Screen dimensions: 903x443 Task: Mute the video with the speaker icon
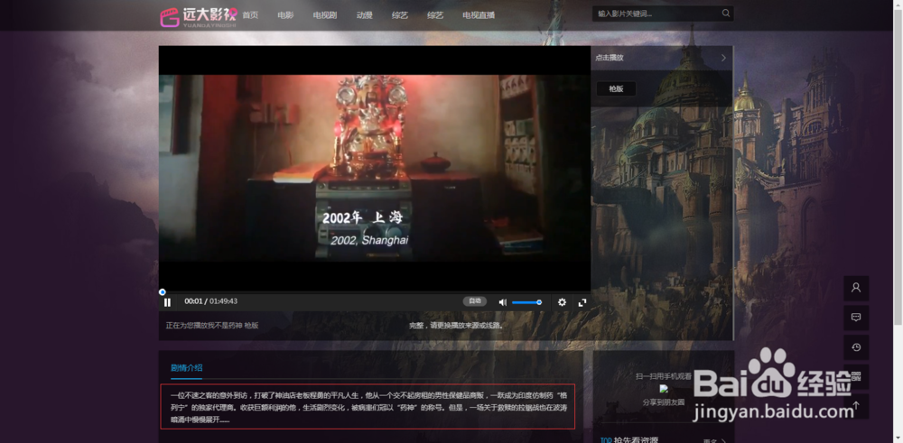pos(503,302)
